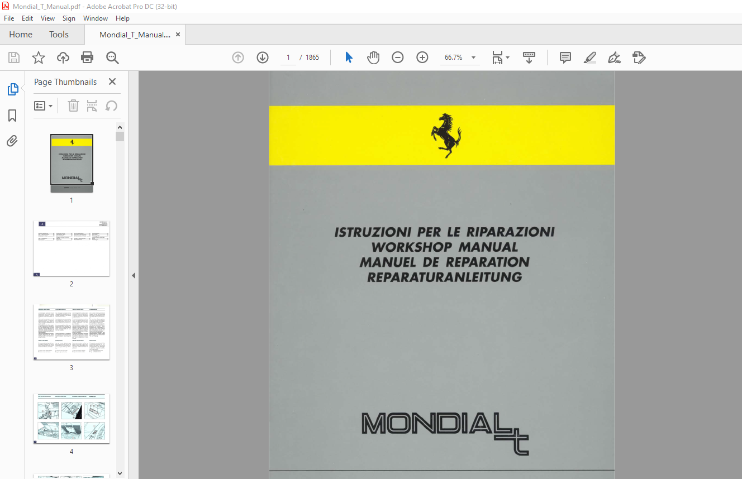Viewport: 742px width, 479px height.
Task: Expand the fit page options arrow
Action: coord(507,58)
